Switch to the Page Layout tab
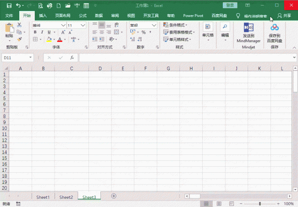 63,16
